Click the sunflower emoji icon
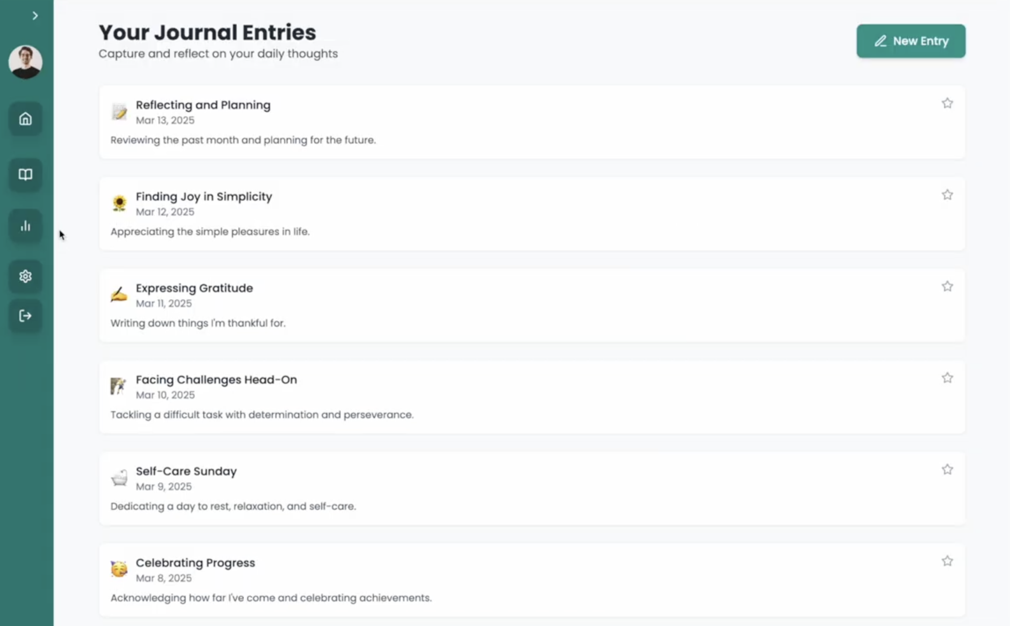The image size is (1010, 626). pos(119,203)
